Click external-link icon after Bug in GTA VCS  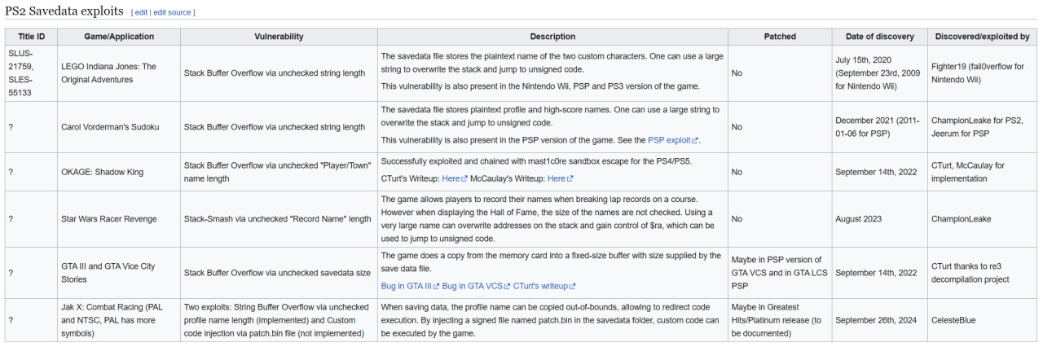[507, 287]
